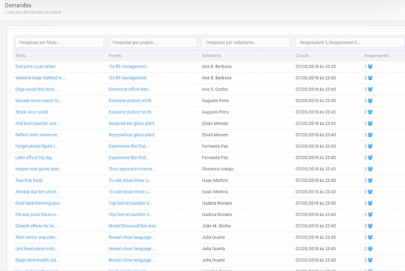Show responsáveis for 'Reflect onto someone.' row
The width and height of the screenshot is (405, 271).
(x=369, y=134)
